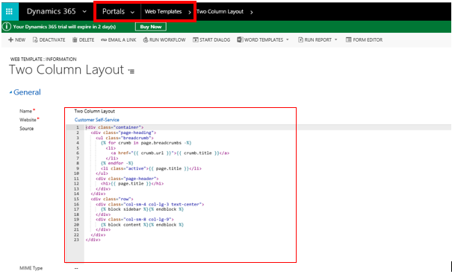The width and height of the screenshot is (452, 274).
Task: Click line 1 of the source editor
Action: tap(114, 127)
